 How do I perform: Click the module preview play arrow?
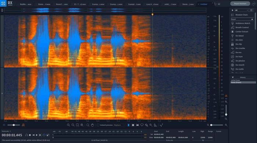pyautogui.click(x=232, y=10)
